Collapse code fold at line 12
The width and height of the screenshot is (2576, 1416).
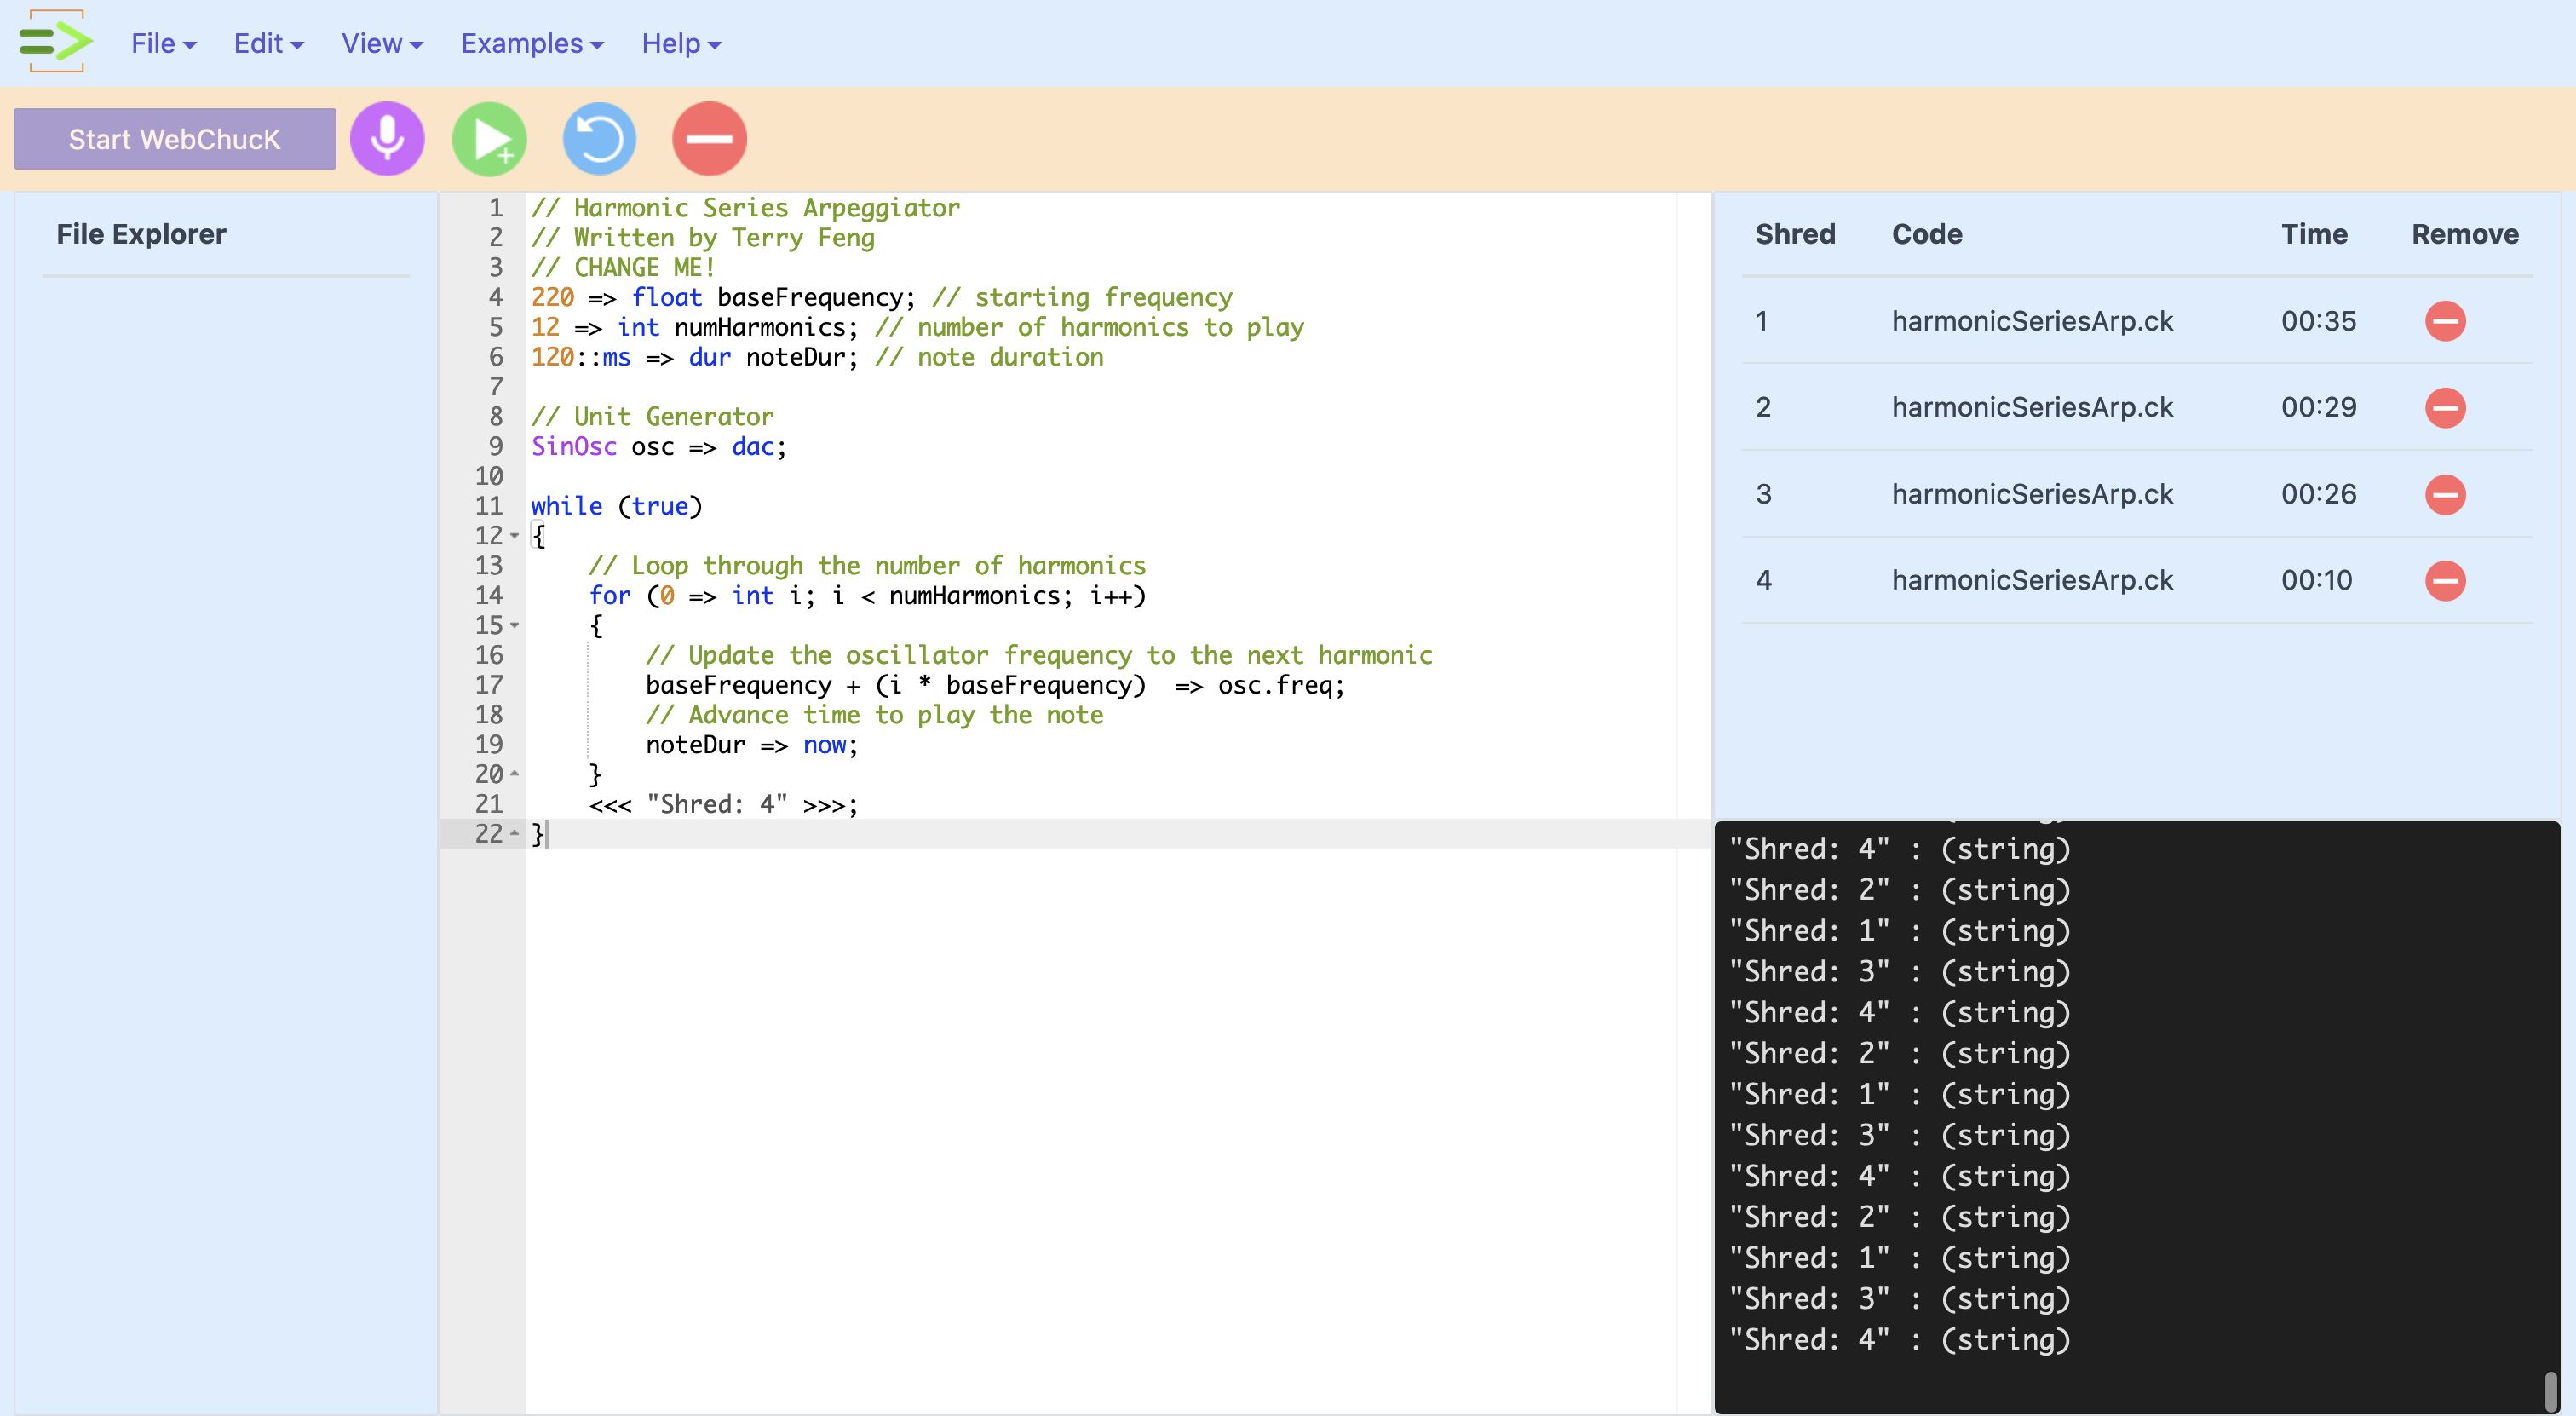point(515,536)
